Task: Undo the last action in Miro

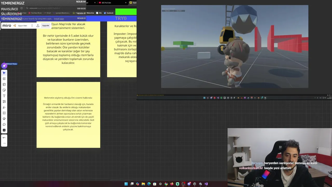Action: (4, 138)
